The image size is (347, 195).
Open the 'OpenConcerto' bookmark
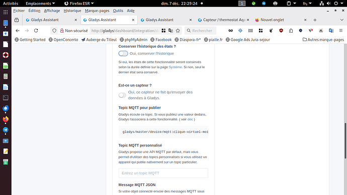point(63,40)
